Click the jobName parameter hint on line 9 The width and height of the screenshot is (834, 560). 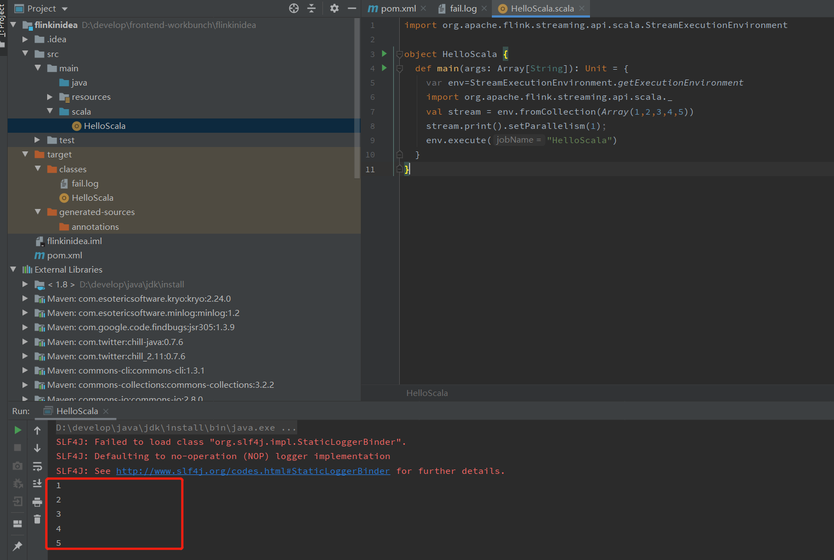point(518,140)
